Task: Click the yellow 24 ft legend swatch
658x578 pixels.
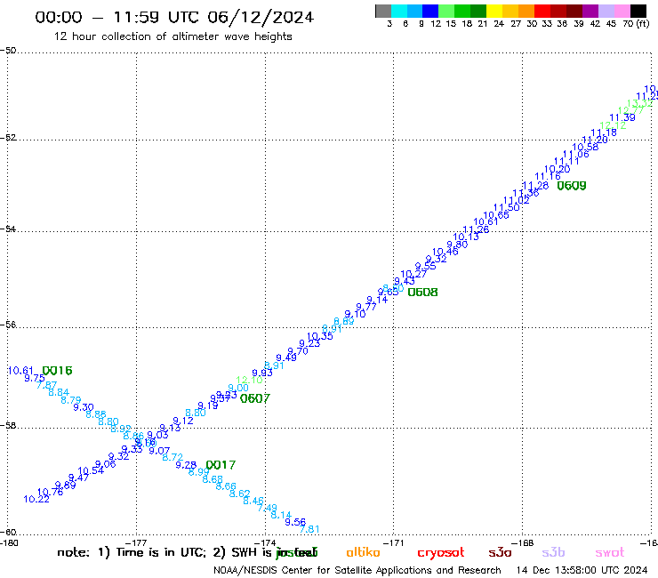Action: pos(494,11)
